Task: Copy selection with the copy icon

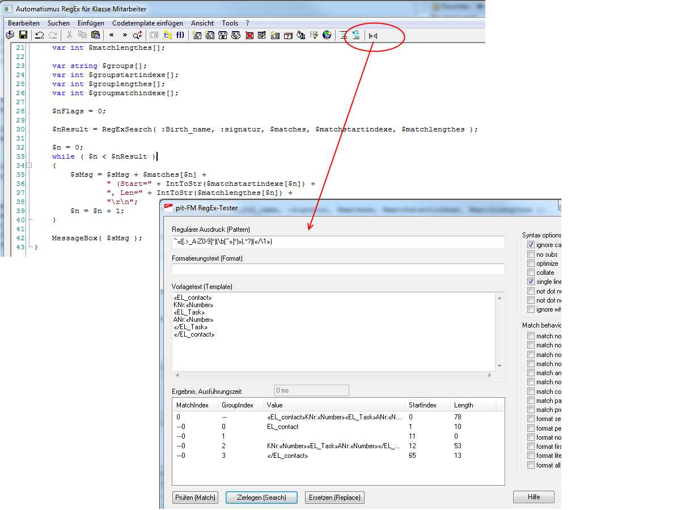Action: pos(83,35)
